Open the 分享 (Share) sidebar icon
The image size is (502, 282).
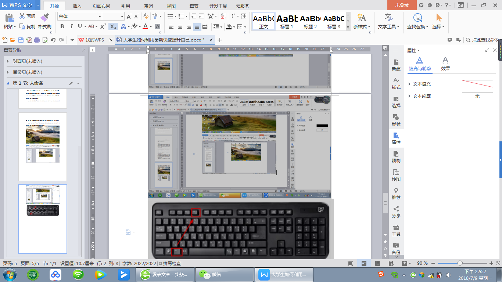click(396, 209)
